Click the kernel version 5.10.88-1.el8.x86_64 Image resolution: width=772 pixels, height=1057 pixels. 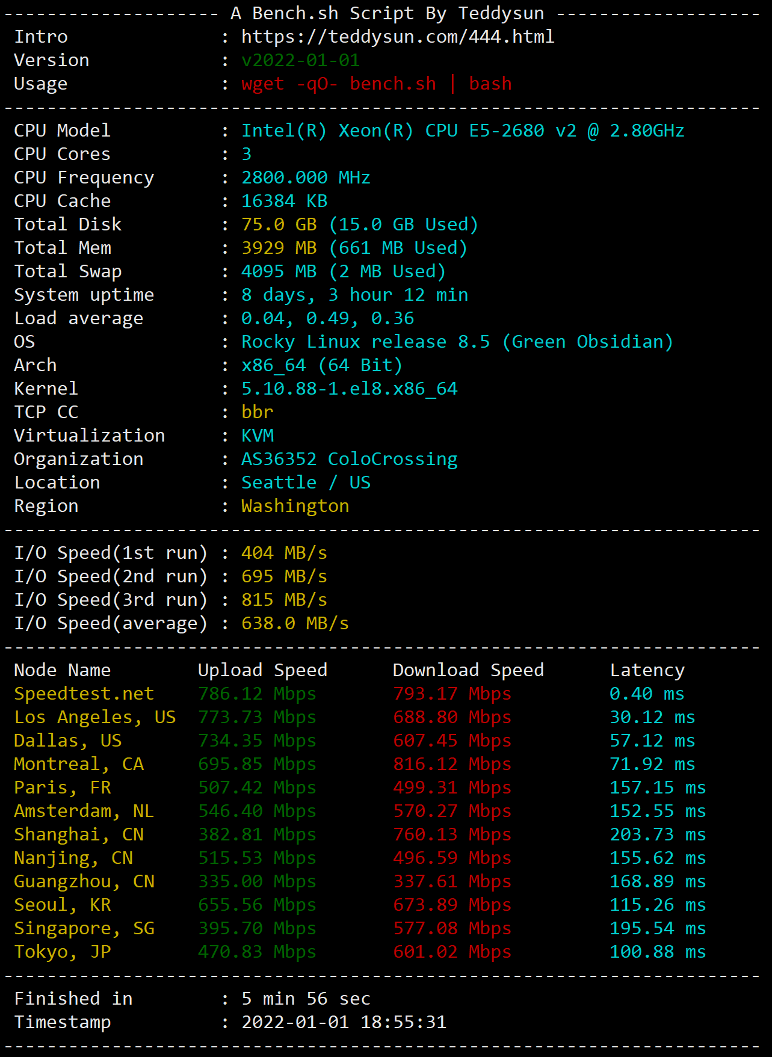(350, 389)
